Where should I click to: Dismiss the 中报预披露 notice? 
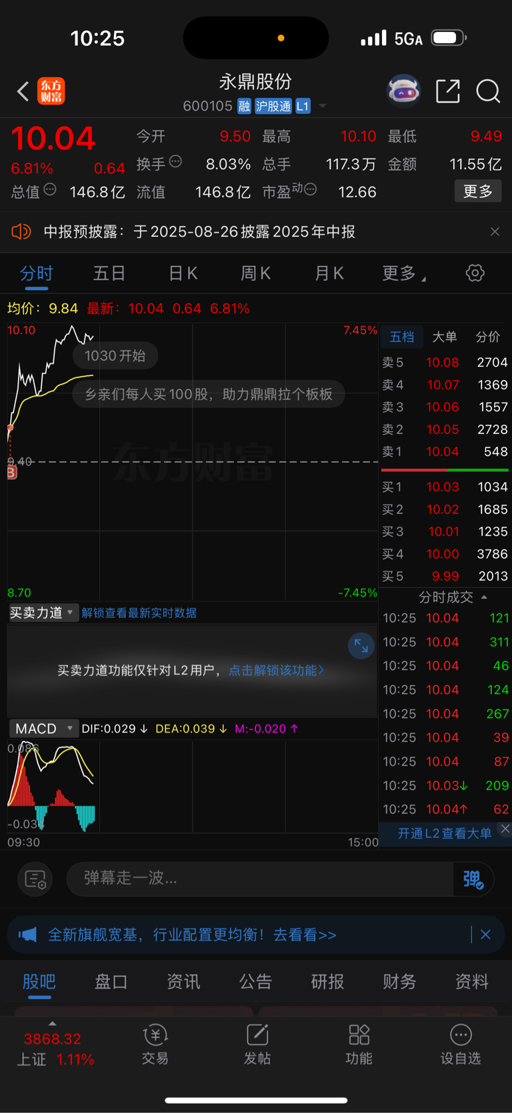(495, 231)
